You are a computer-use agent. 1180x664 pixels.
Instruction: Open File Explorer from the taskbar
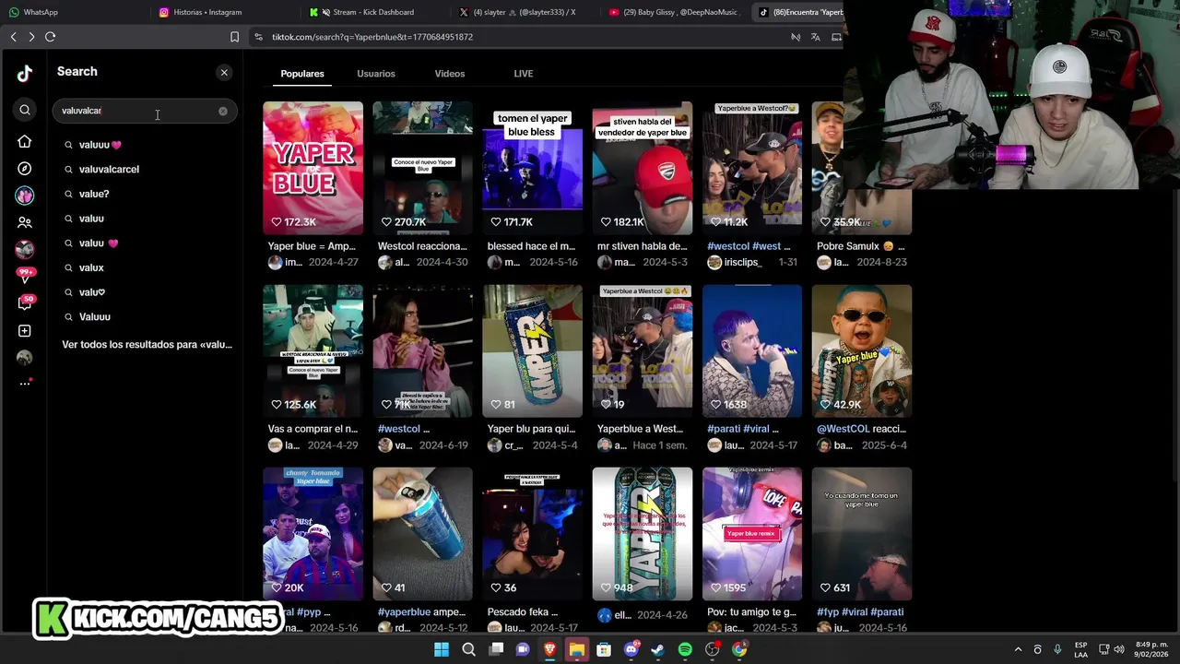coord(577,650)
